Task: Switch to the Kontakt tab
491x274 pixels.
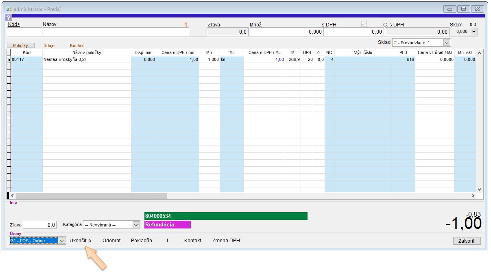Action: [x=77, y=46]
